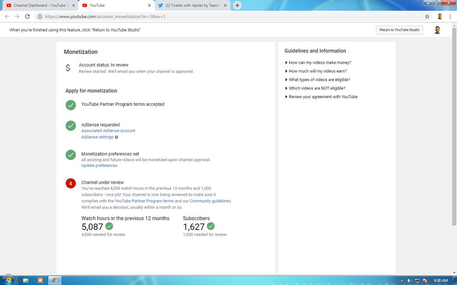
Task: Expand What types of videos are eligible
Action: pyautogui.click(x=317, y=80)
